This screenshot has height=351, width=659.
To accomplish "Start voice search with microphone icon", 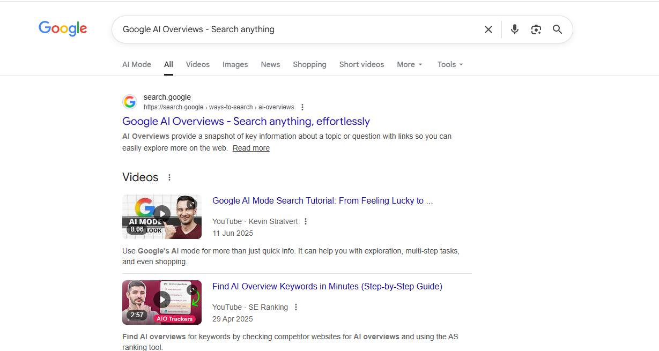I will pyautogui.click(x=515, y=29).
